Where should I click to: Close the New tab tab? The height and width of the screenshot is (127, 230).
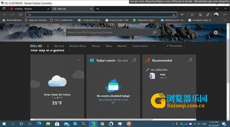click(x=91, y=9)
